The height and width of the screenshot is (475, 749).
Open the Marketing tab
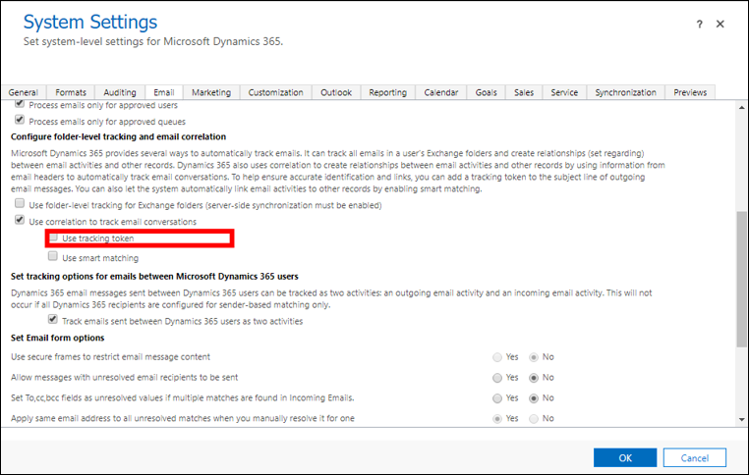click(x=211, y=92)
